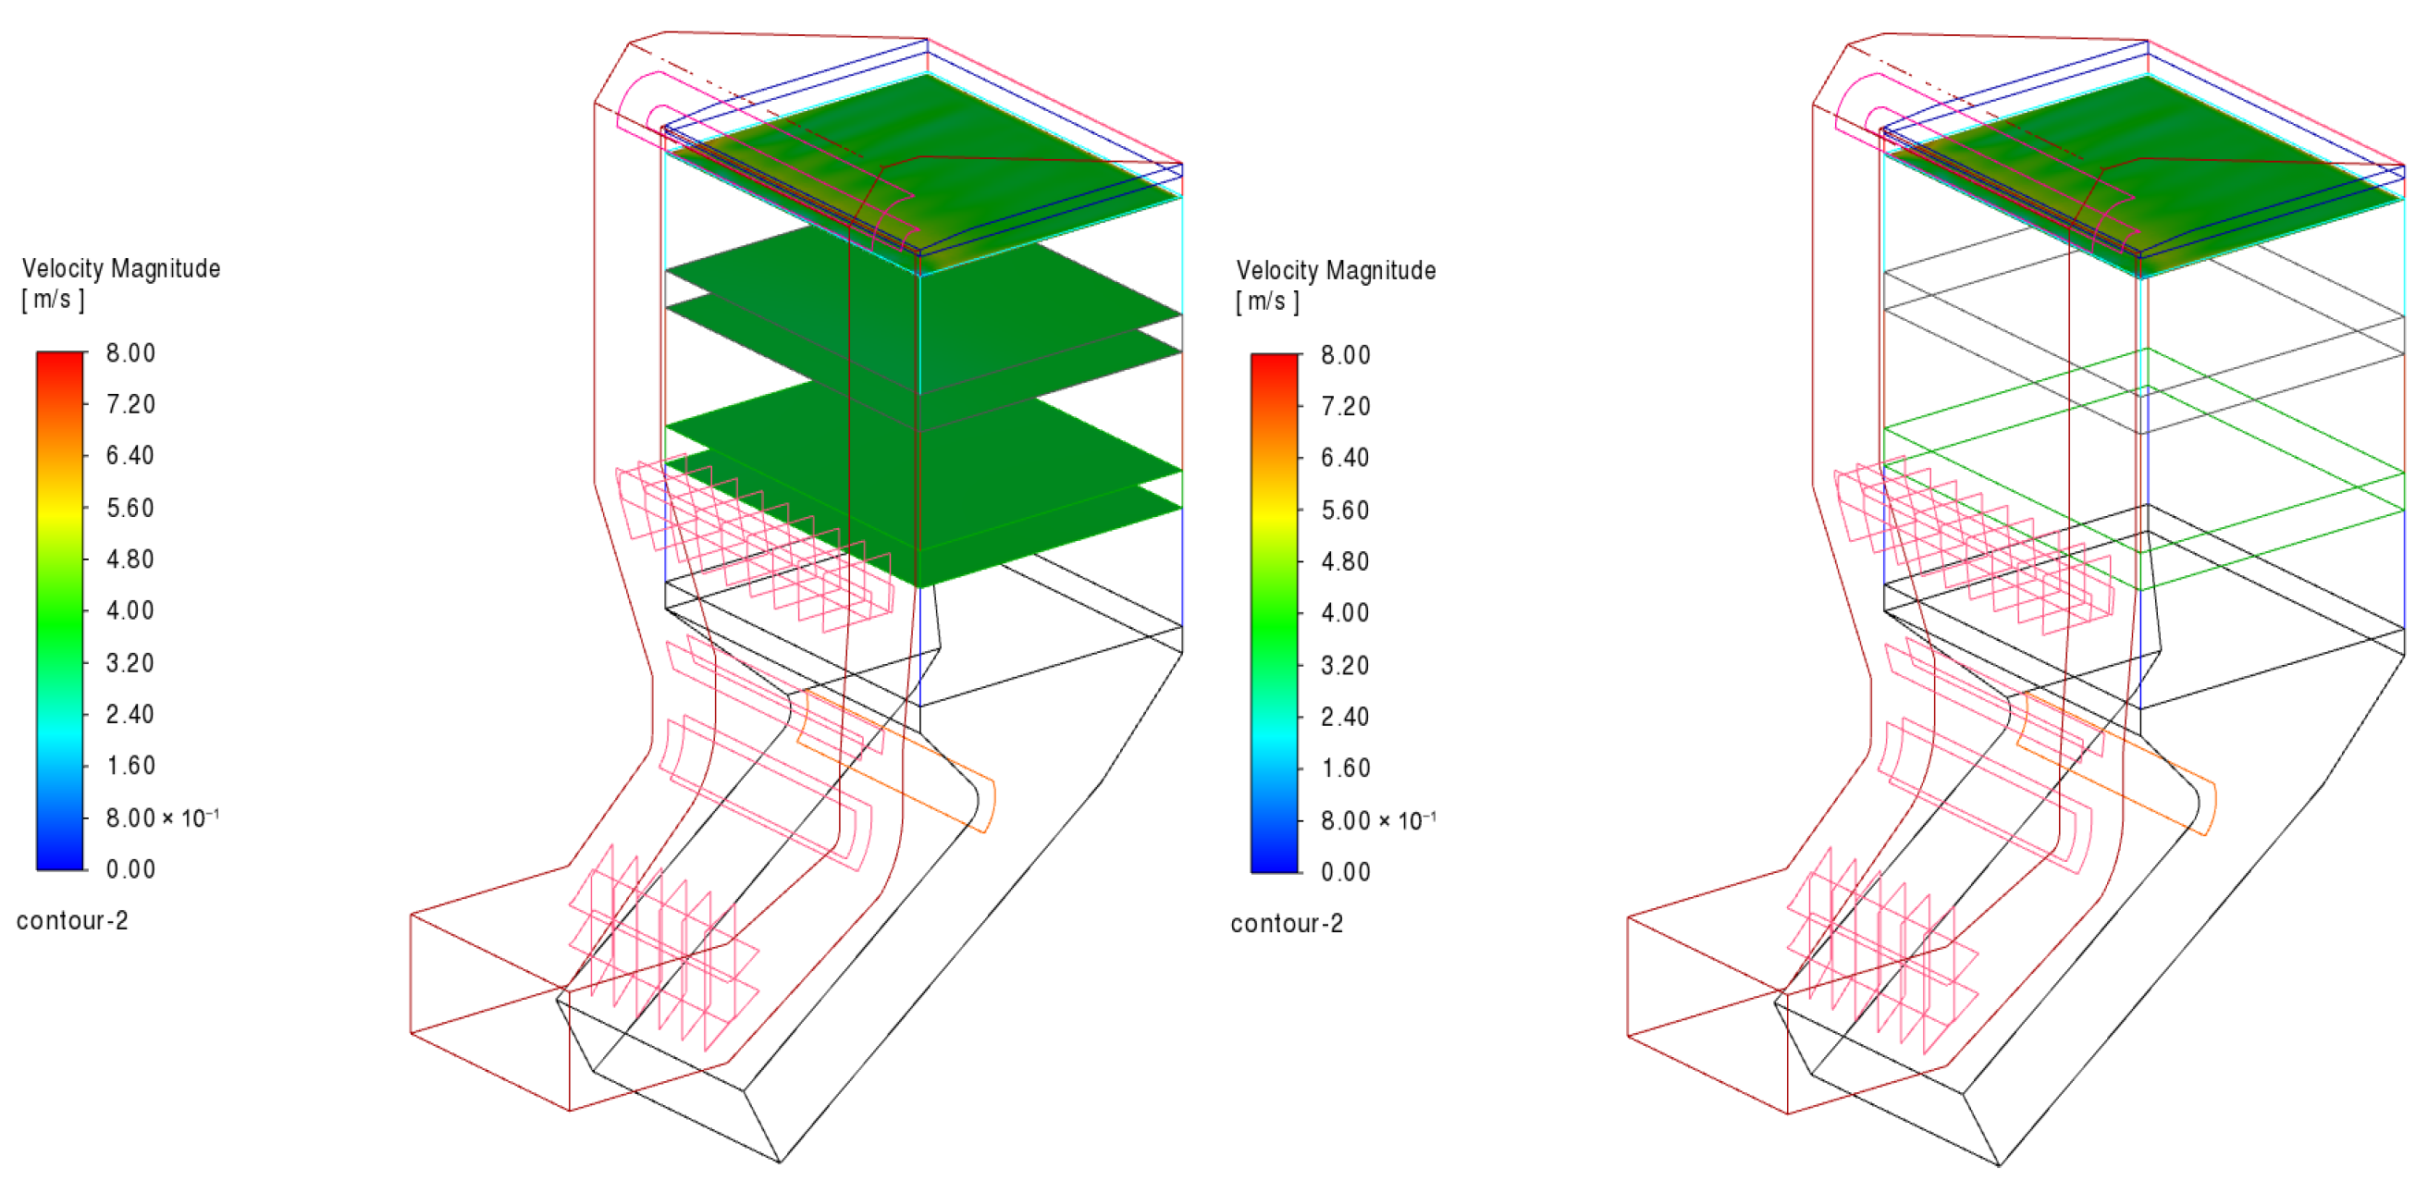Click the 8.00 label on left legend

click(130, 353)
